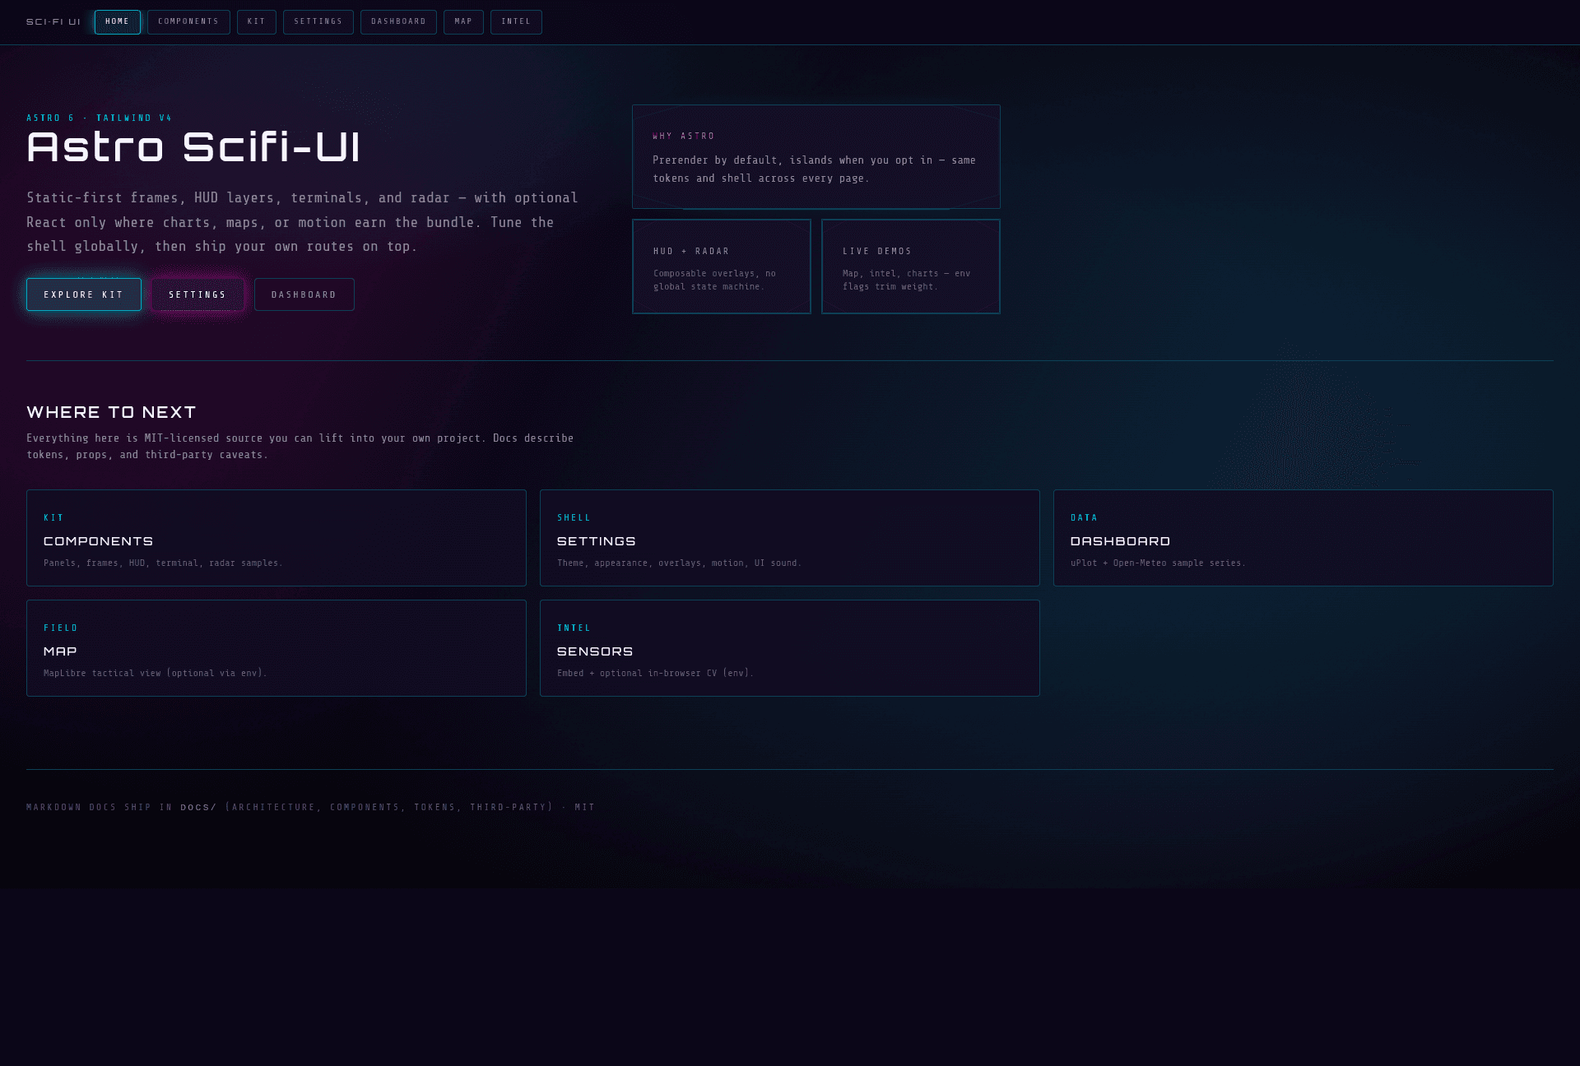Click the 'ASTRO 6 · TAILWIND V4' eyebrow text

[x=100, y=118]
